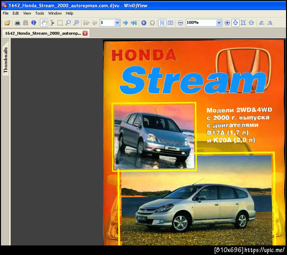Click the page number field showing 1
Screen dimensions: 287x255
(107, 22)
